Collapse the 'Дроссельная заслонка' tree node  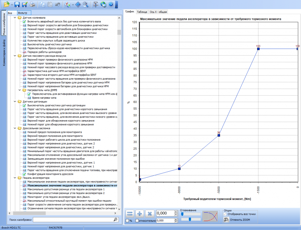point(15,128)
